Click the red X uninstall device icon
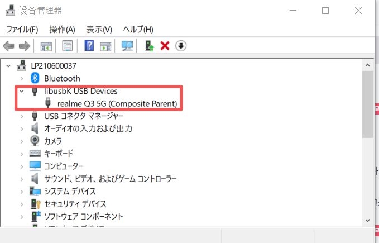 pyautogui.click(x=165, y=46)
